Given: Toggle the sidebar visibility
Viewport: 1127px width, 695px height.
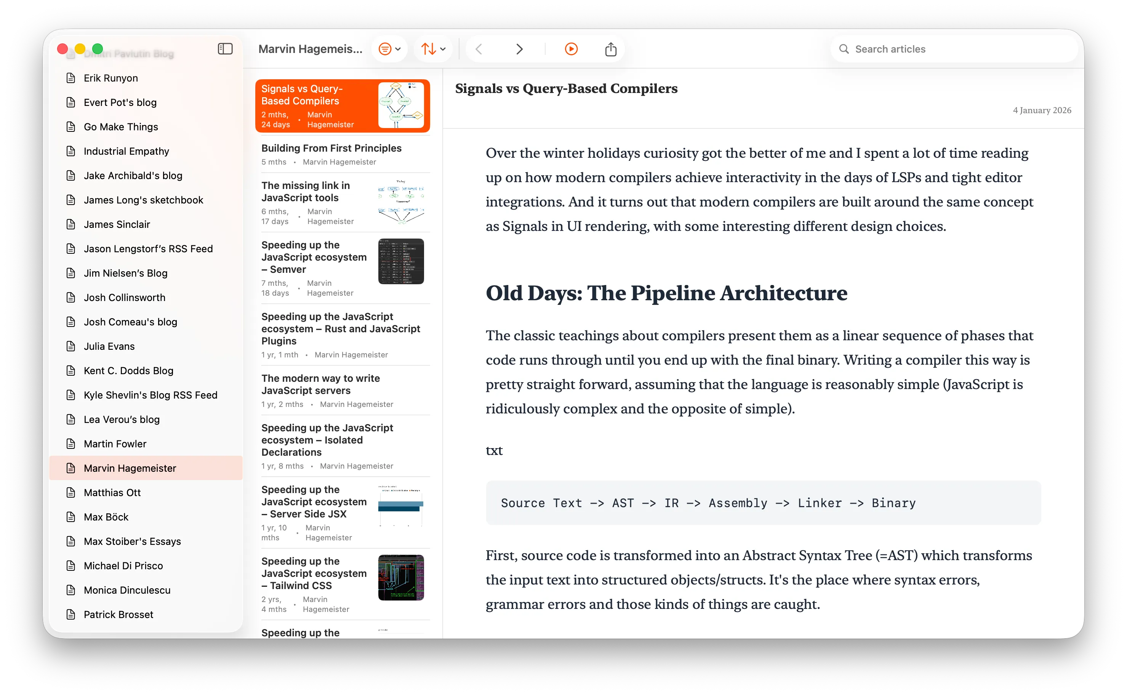Looking at the screenshot, I should tap(225, 49).
